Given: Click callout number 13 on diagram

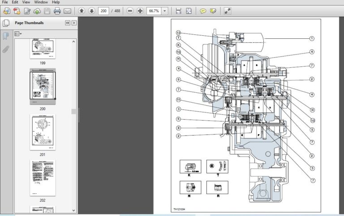Looking at the screenshot, I should pos(178,33).
